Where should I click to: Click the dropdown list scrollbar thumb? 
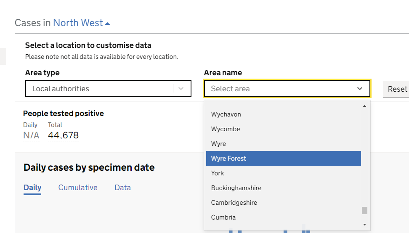[364, 210]
